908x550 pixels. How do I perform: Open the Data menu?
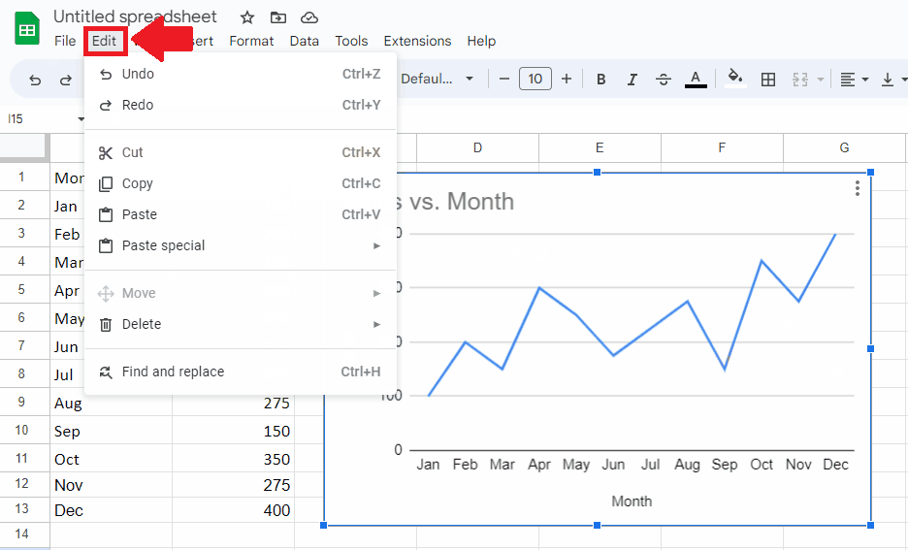[304, 41]
